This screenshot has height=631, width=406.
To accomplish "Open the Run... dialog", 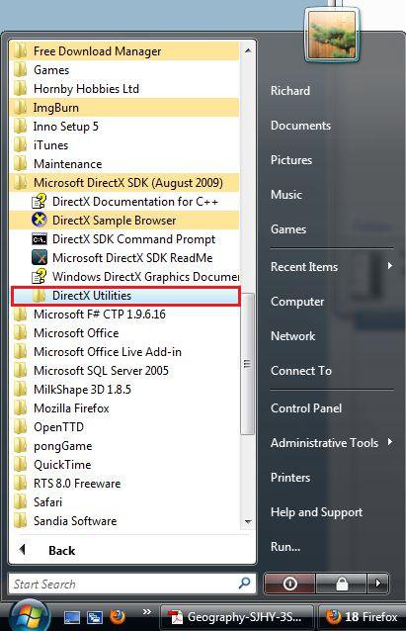I will pos(285,547).
